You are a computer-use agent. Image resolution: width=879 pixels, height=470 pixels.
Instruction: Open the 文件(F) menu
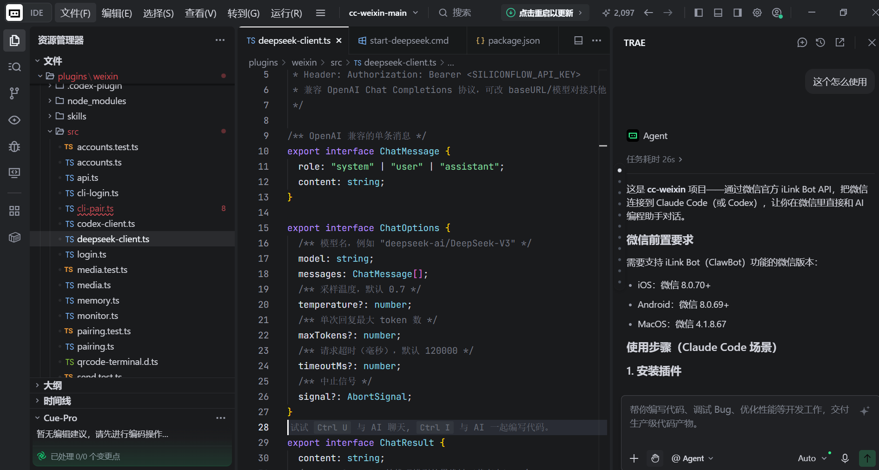click(75, 13)
